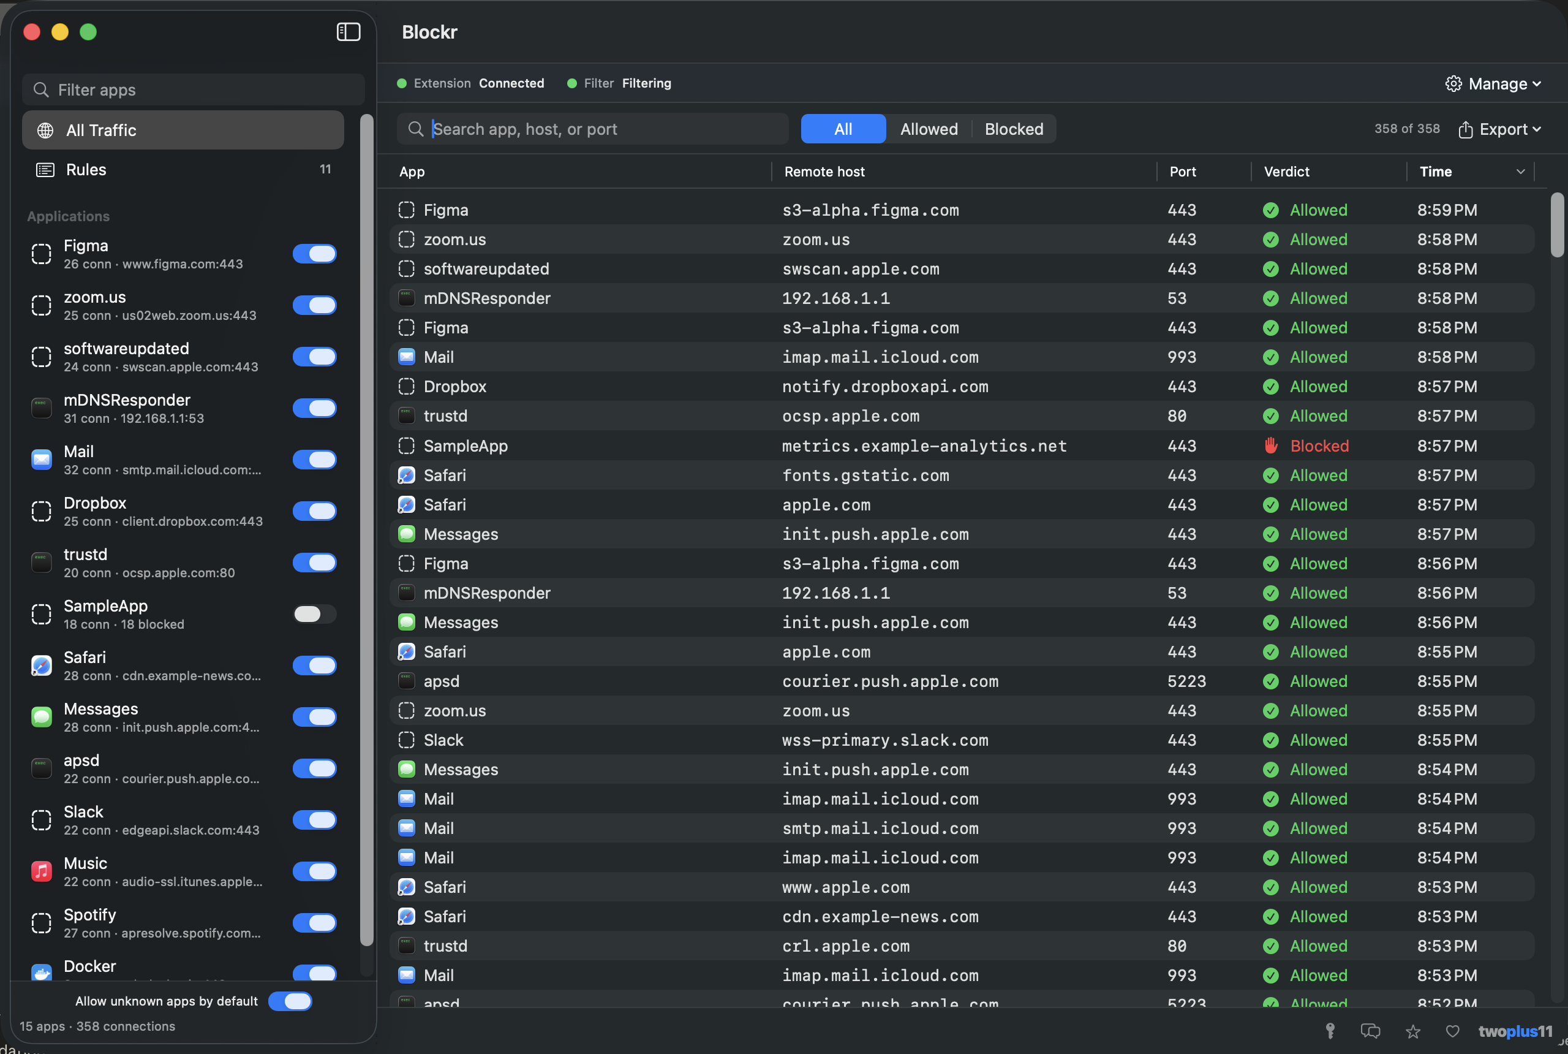Image resolution: width=1568 pixels, height=1054 pixels.
Task: Click the Safari icon in fonts.gstatic.com row
Action: click(407, 476)
